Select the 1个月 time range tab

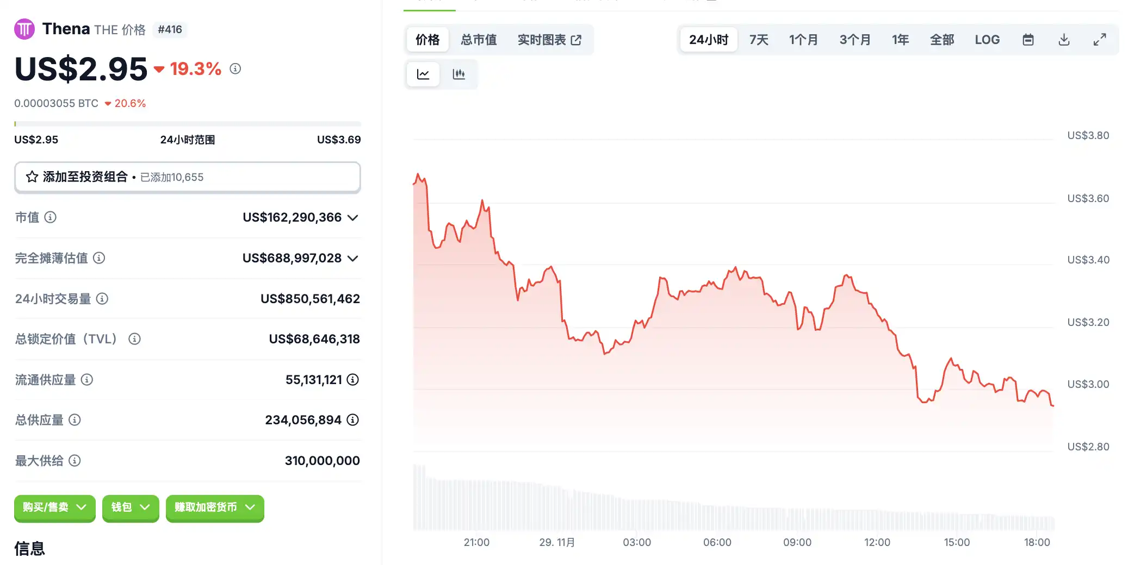(803, 40)
